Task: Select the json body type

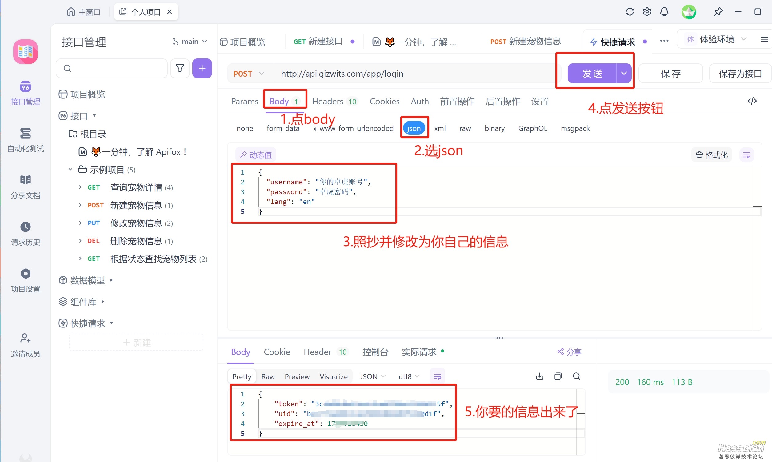Action: point(414,128)
